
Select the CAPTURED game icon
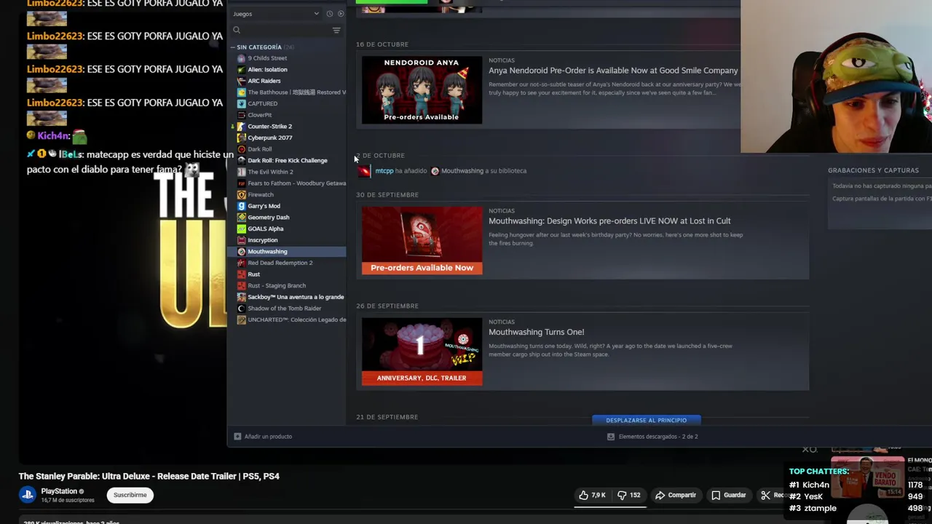242,103
